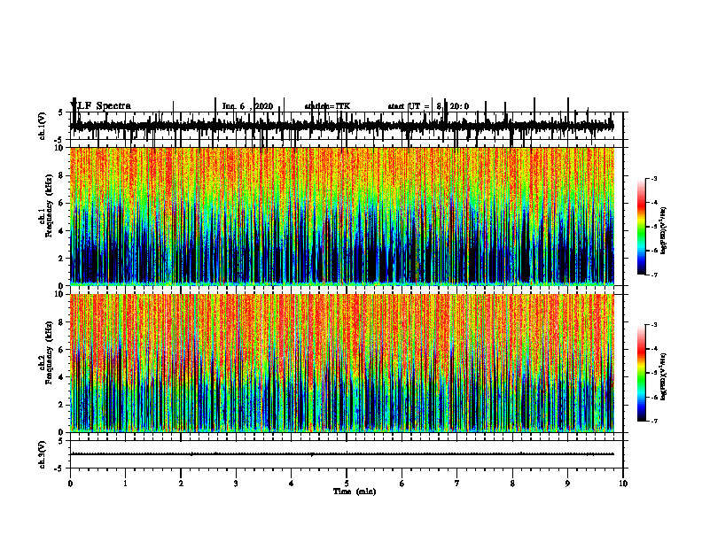Click the "4" kHz tick of ch.2 spectrogram
Viewport: 702px width, 542px height.
pyautogui.click(x=62, y=377)
